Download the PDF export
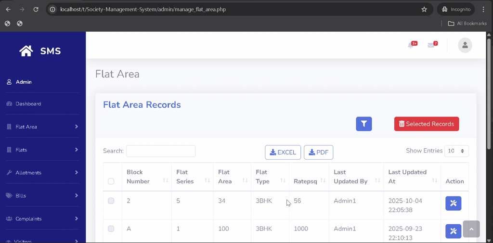Screen dimensions: 493x243 pos(319,153)
